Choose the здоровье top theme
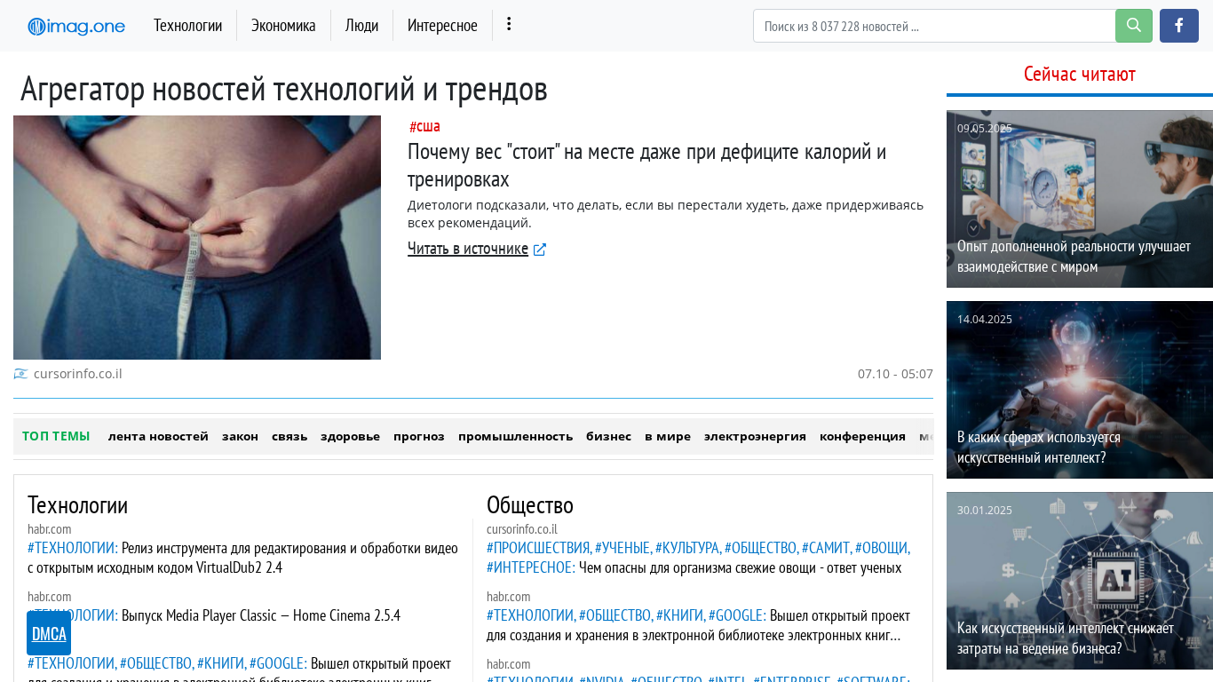The image size is (1213, 682). (350, 436)
